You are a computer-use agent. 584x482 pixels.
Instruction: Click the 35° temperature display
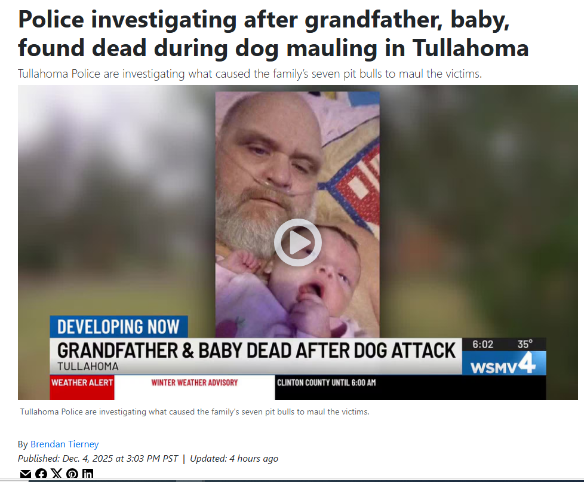click(525, 344)
